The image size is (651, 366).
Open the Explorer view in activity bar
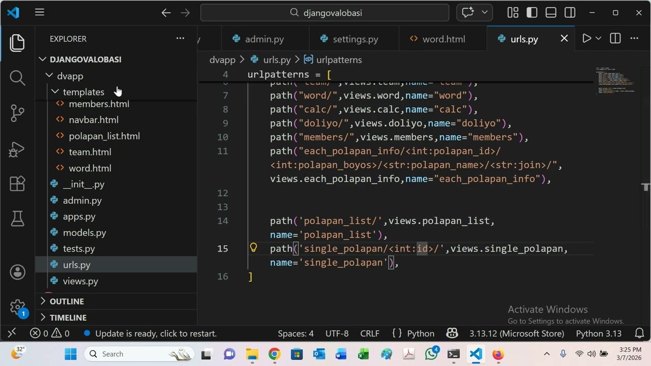click(17, 43)
